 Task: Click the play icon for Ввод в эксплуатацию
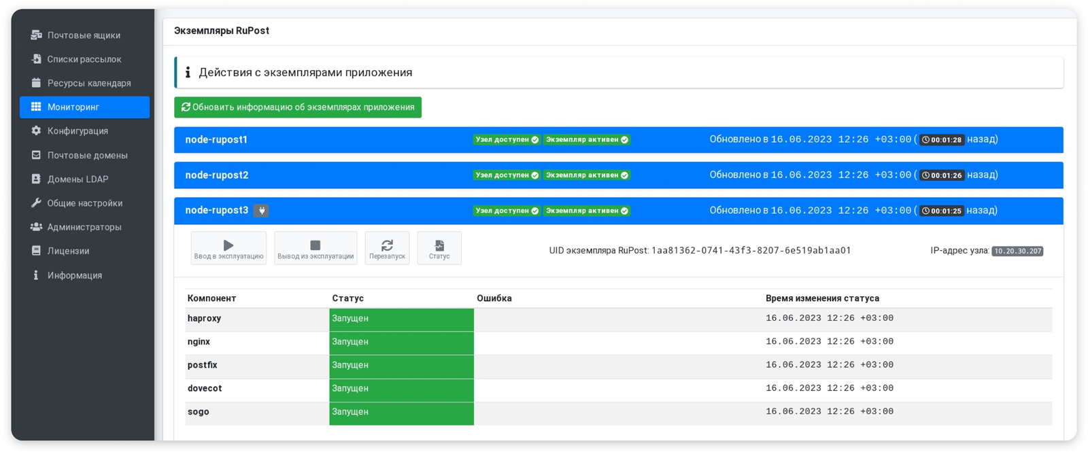pyautogui.click(x=228, y=245)
